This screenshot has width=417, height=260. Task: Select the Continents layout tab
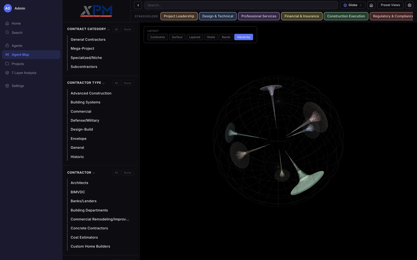click(158, 37)
